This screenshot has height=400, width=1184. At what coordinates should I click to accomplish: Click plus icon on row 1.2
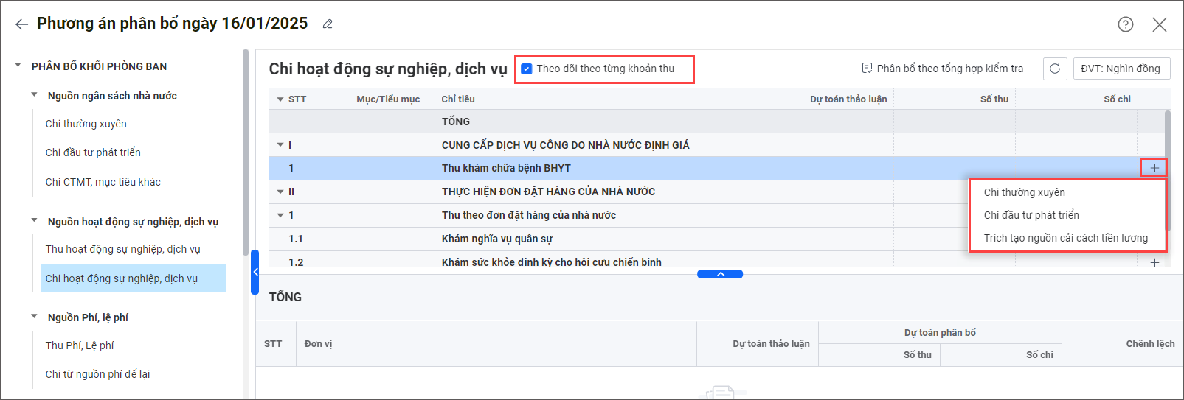pyautogui.click(x=1154, y=262)
